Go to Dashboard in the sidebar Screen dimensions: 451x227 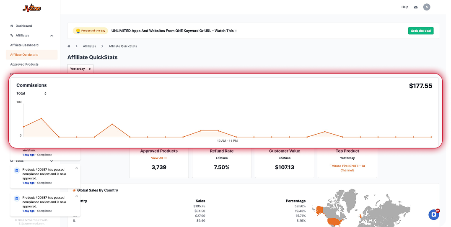click(x=23, y=26)
